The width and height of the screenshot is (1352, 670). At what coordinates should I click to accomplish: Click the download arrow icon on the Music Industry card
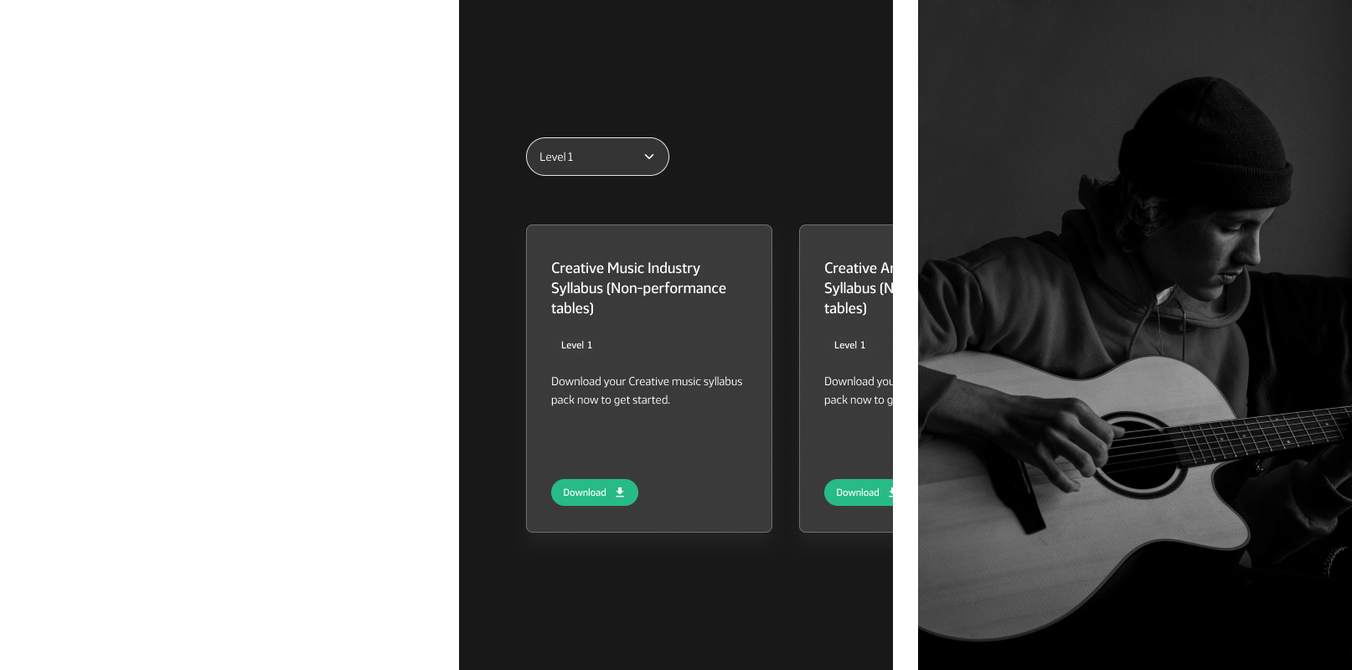[x=620, y=492]
